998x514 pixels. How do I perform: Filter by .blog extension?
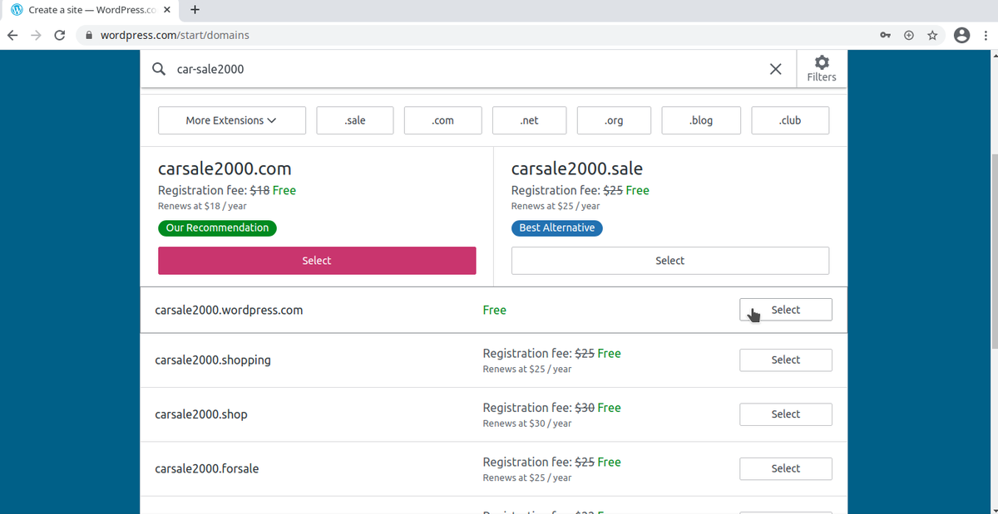[701, 120]
